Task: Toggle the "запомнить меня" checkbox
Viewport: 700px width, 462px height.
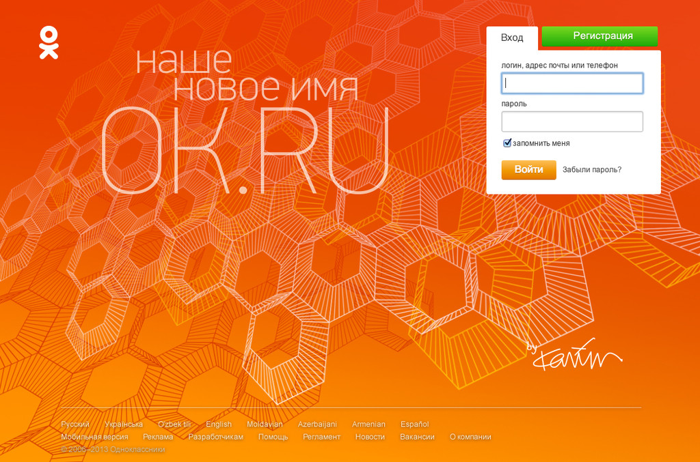Action: coord(507,143)
